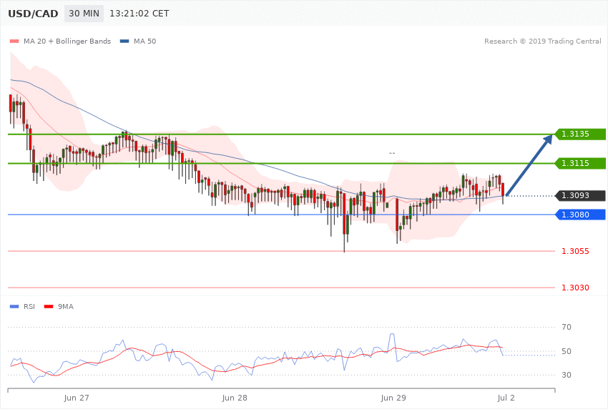Click the Jul 2 date label
The width and height of the screenshot is (608, 412).
point(506,398)
